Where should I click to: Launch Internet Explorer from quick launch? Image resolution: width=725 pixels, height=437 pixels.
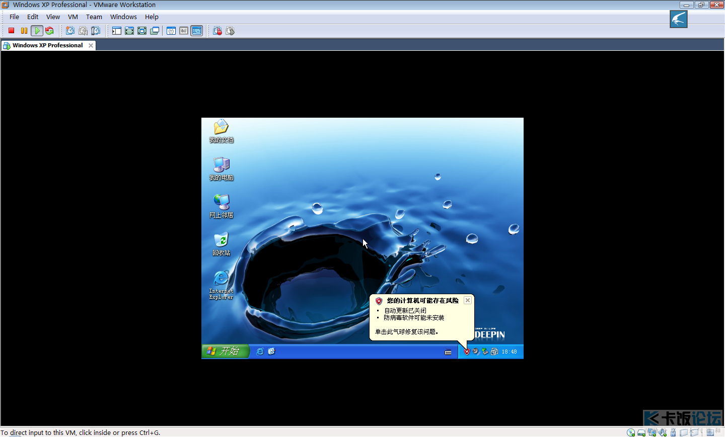tap(260, 352)
